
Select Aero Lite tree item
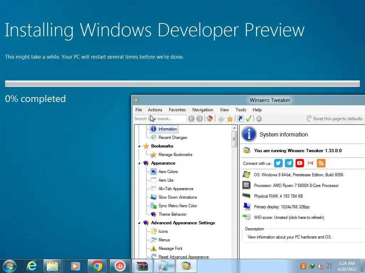click(x=166, y=180)
